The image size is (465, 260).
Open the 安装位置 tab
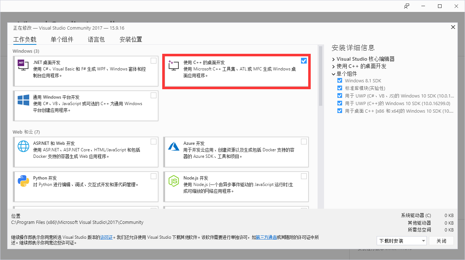[x=131, y=40]
